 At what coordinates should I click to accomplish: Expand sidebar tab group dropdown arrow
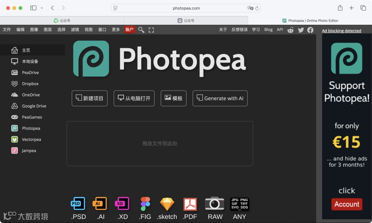coord(42,8)
